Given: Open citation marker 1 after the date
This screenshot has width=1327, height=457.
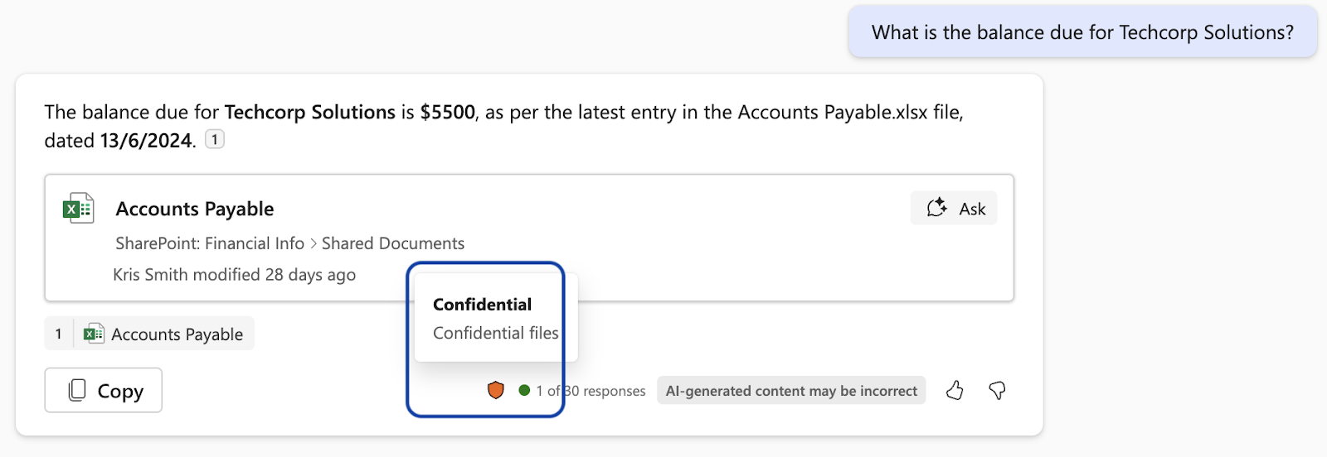Looking at the screenshot, I should point(215,140).
